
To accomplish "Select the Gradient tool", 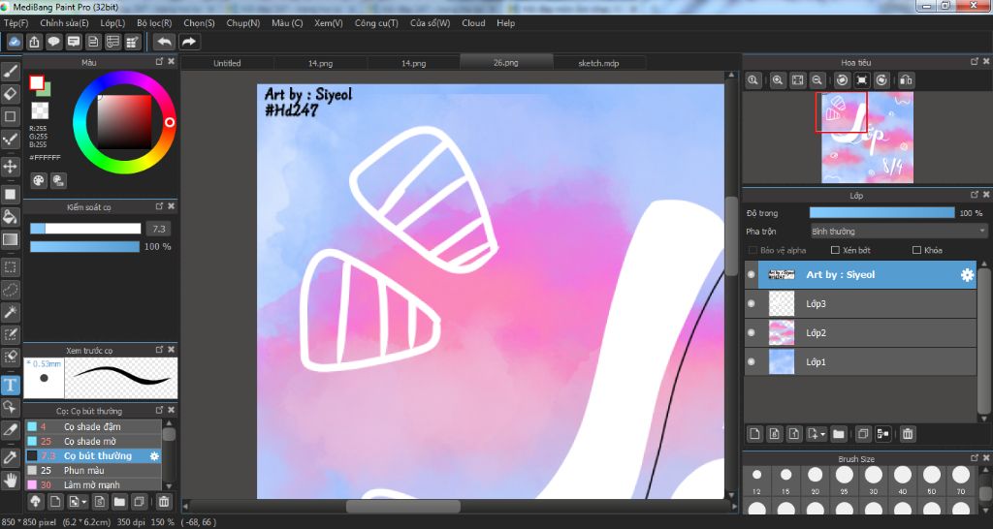I will pyautogui.click(x=11, y=240).
